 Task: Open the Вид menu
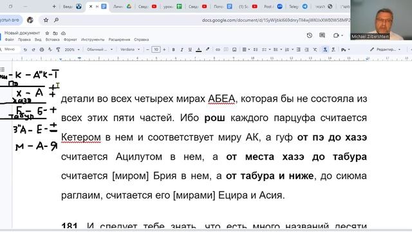38,40
